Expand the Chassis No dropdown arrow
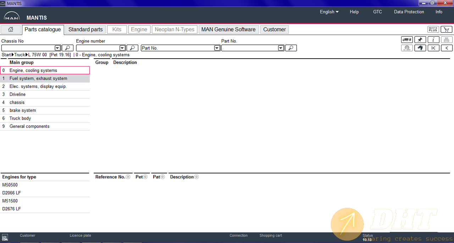The width and height of the screenshot is (454, 243). pos(57,48)
